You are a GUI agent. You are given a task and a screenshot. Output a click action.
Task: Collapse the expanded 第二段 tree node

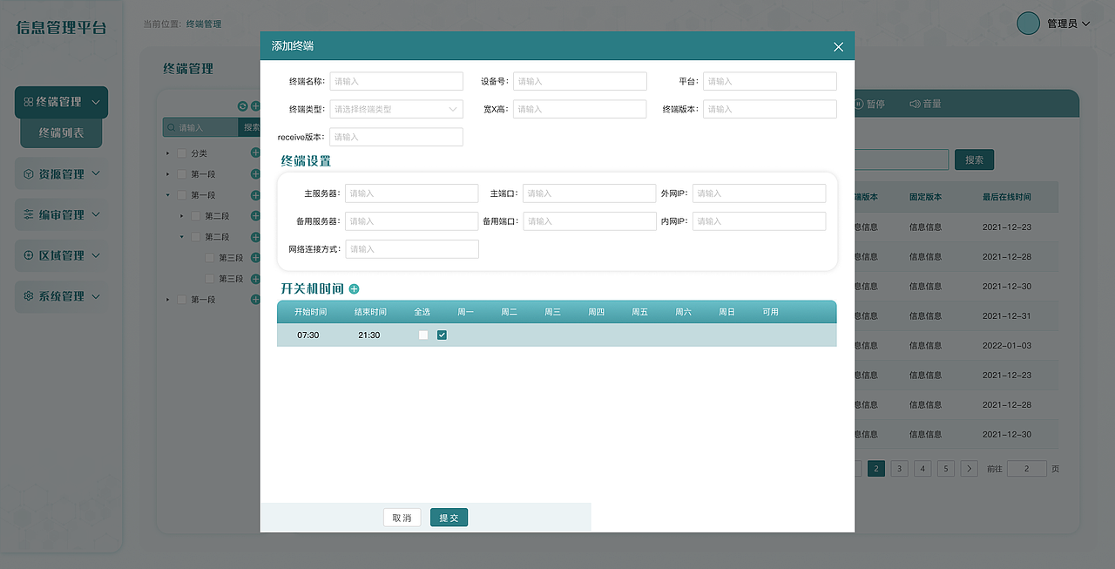click(182, 237)
